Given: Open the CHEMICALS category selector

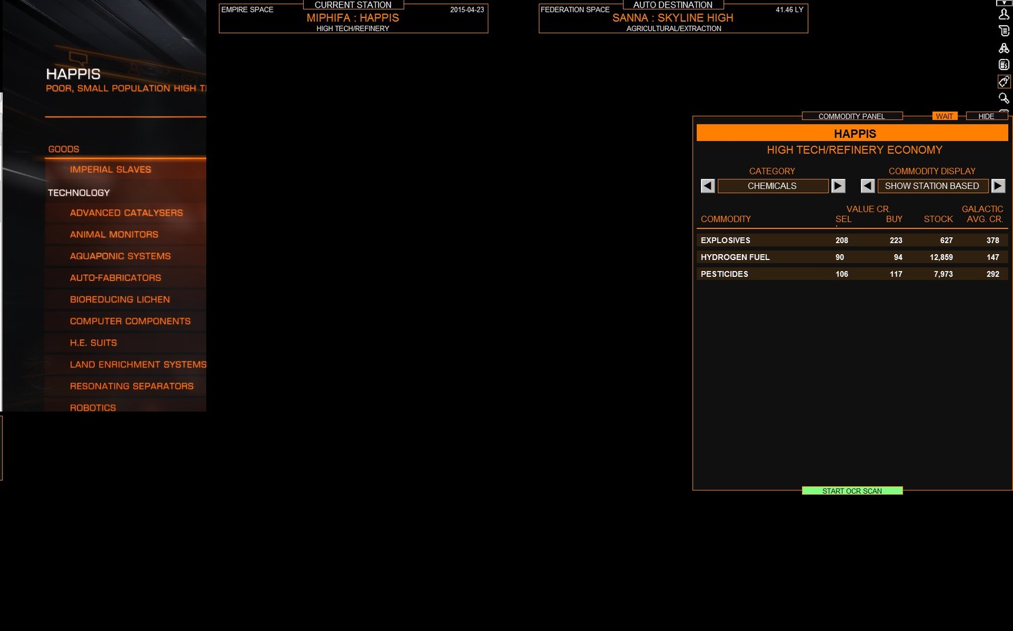Looking at the screenshot, I should tap(772, 186).
